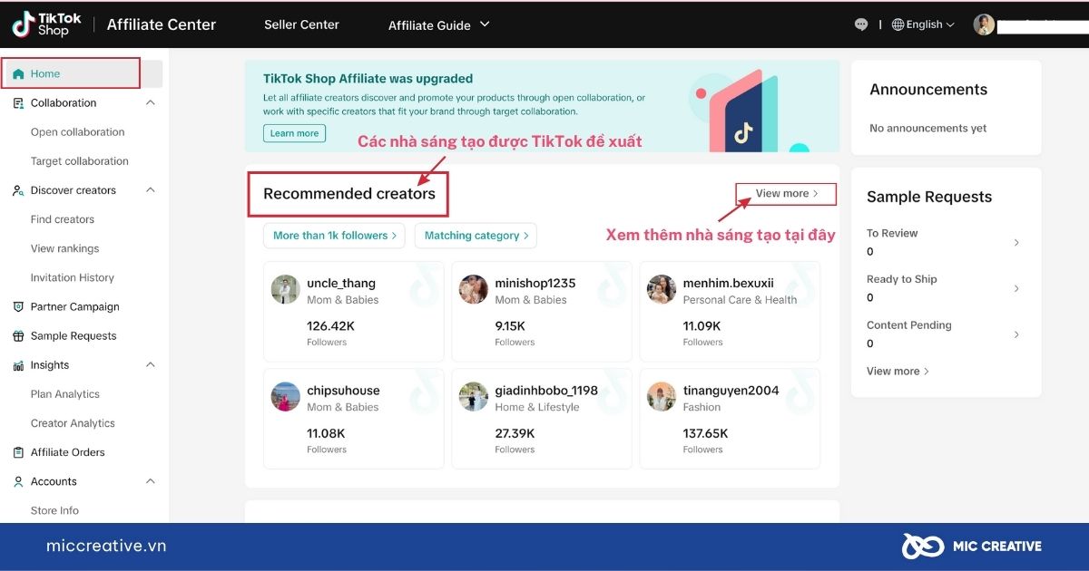Click the Insights chart icon
Screen dimensions: 1089x571
18,365
